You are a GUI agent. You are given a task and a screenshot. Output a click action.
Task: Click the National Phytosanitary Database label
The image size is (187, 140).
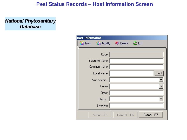point(30,24)
